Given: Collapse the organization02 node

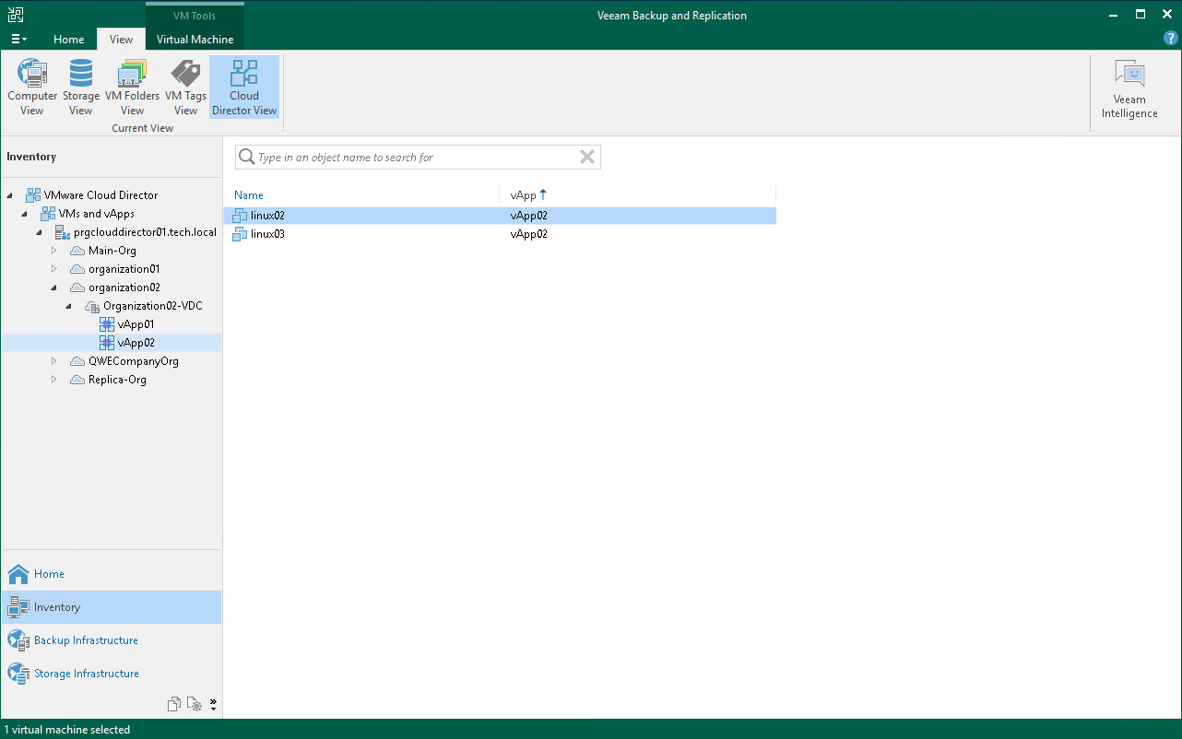Looking at the screenshot, I should click(x=54, y=287).
